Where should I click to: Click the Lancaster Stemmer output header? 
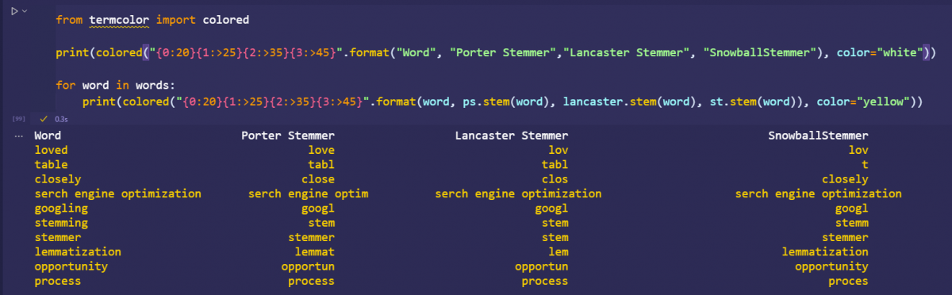tap(511, 136)
